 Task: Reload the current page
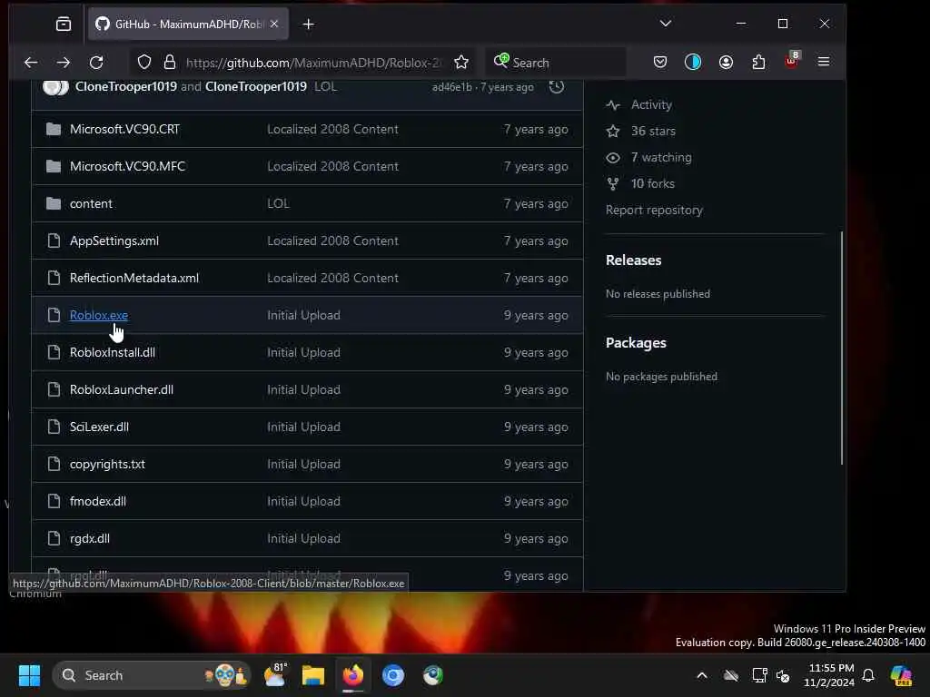pyautogui.click(x=96, y=63)
